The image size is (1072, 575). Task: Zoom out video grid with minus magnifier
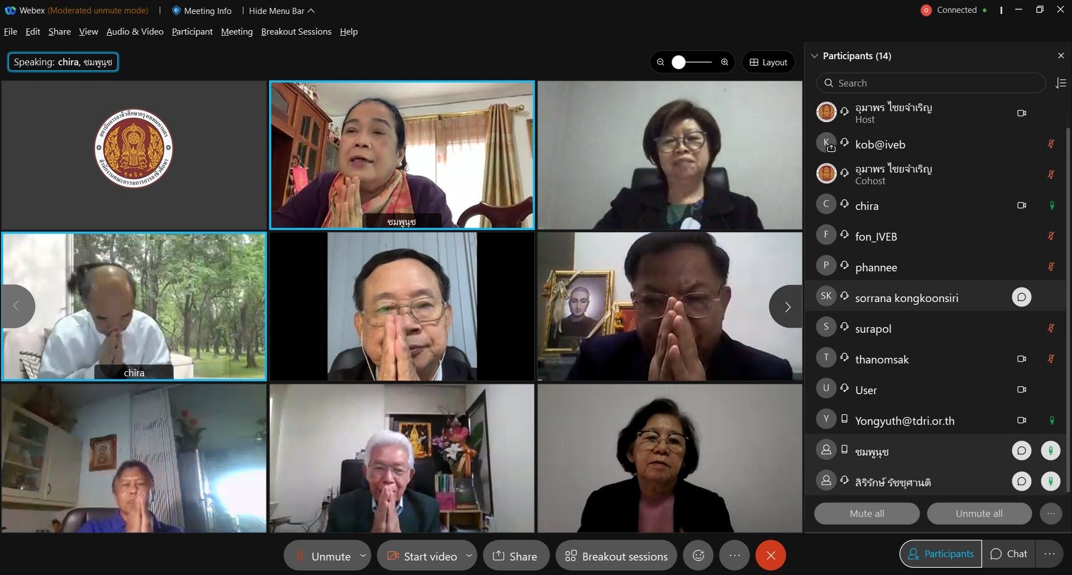click(661, 62)
